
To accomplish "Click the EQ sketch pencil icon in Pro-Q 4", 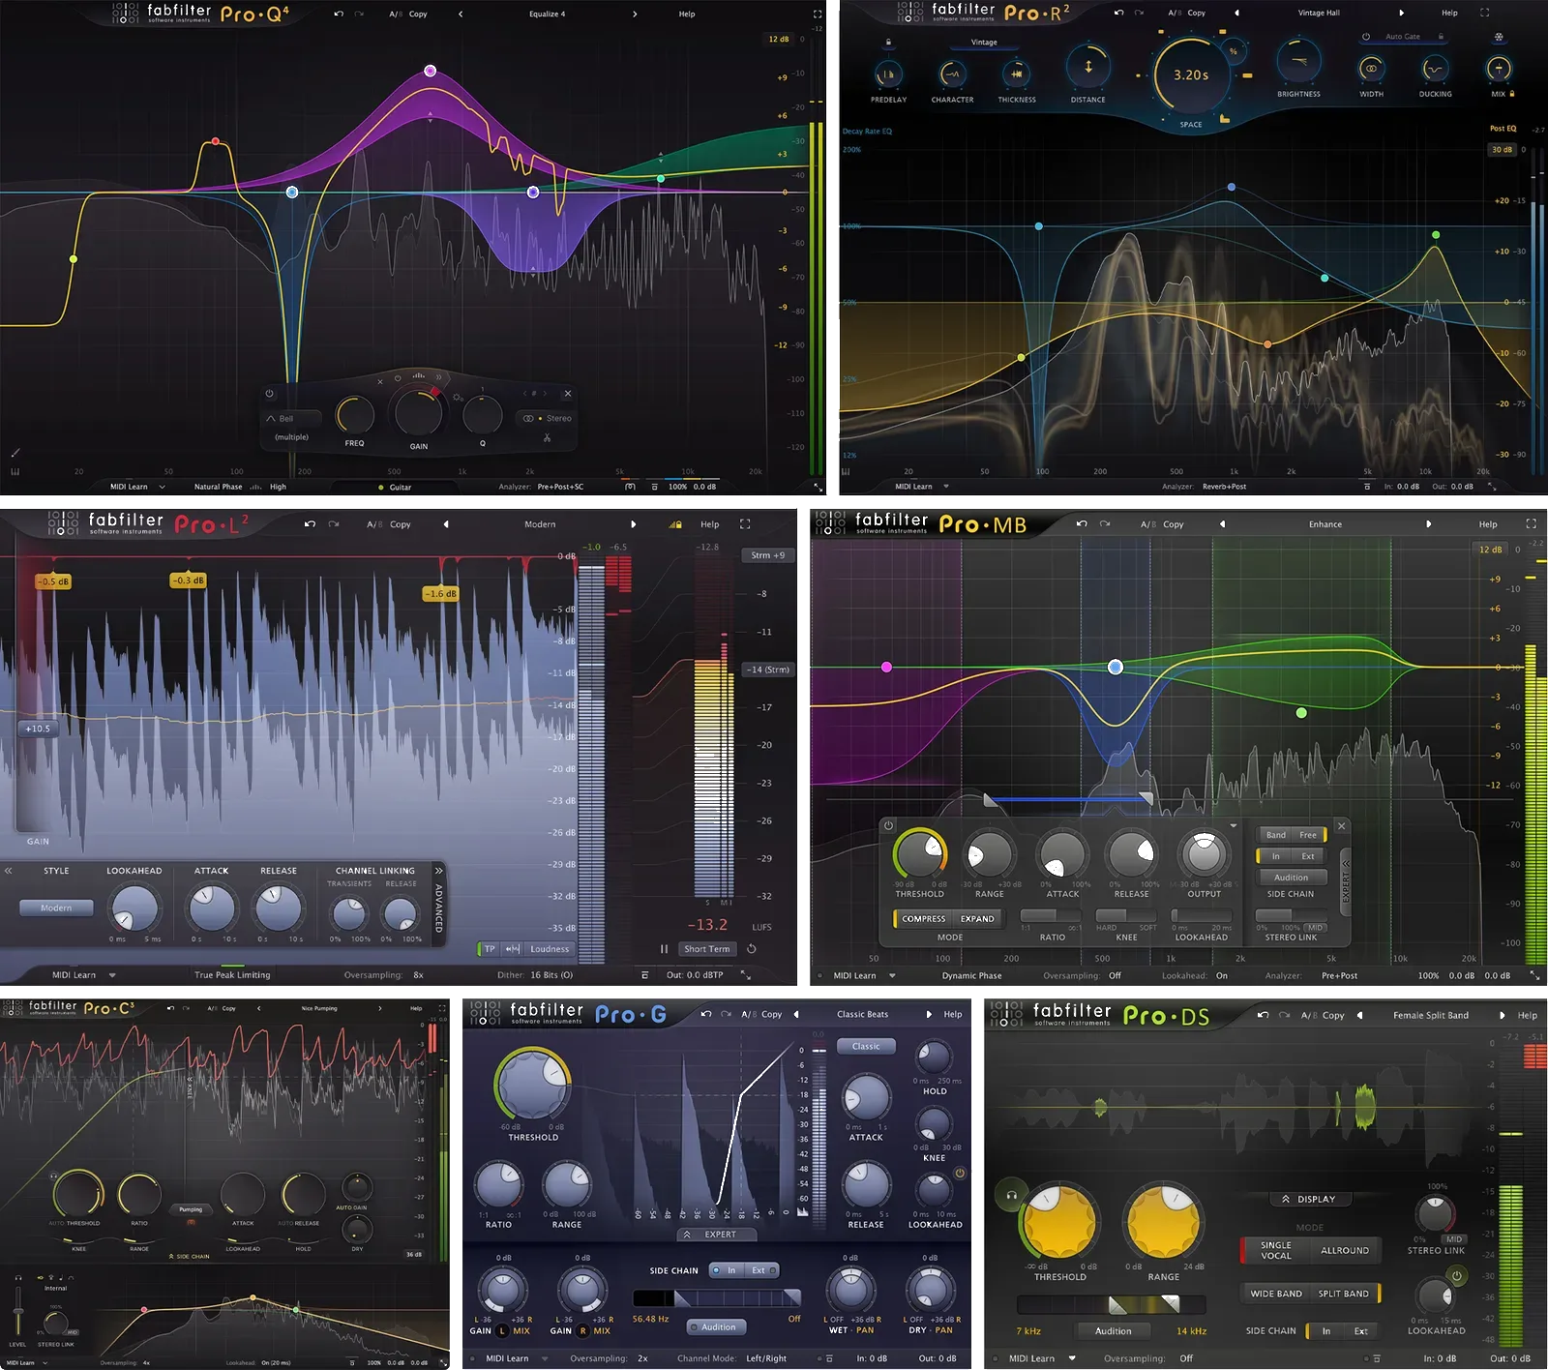I will coord(15,452).
